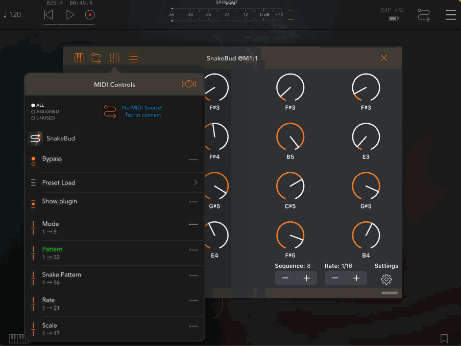Click the keyboard icon in plugin header

click(x=79, y=58)
